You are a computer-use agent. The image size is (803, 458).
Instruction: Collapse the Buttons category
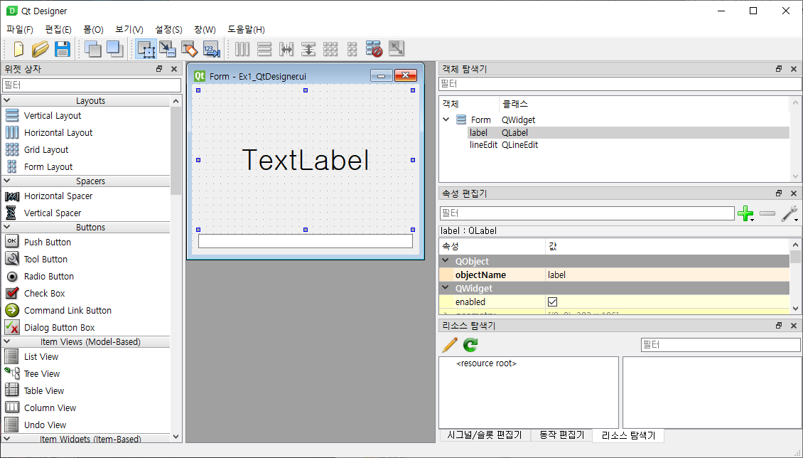tap(7, 227)
